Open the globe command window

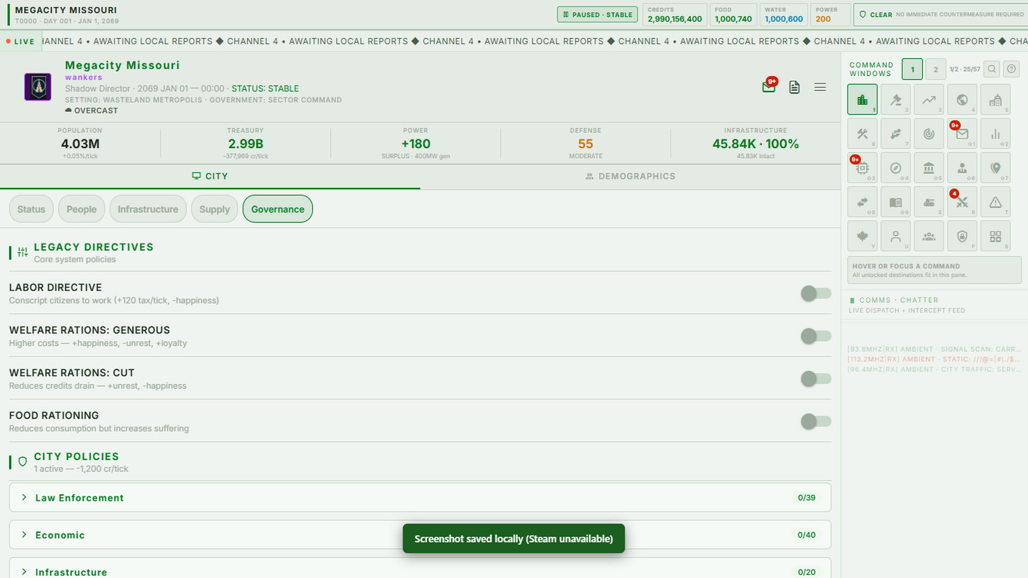click(x=962, y=100)
